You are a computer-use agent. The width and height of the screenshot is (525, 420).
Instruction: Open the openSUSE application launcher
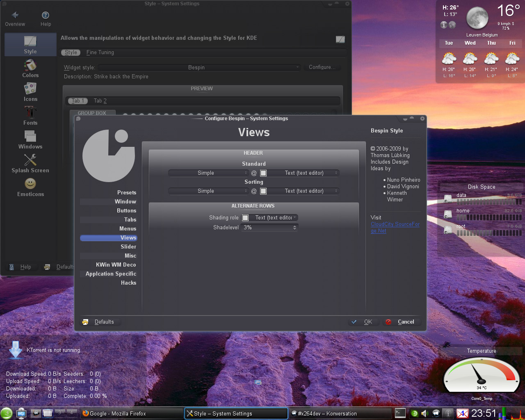tap(7, 413)
